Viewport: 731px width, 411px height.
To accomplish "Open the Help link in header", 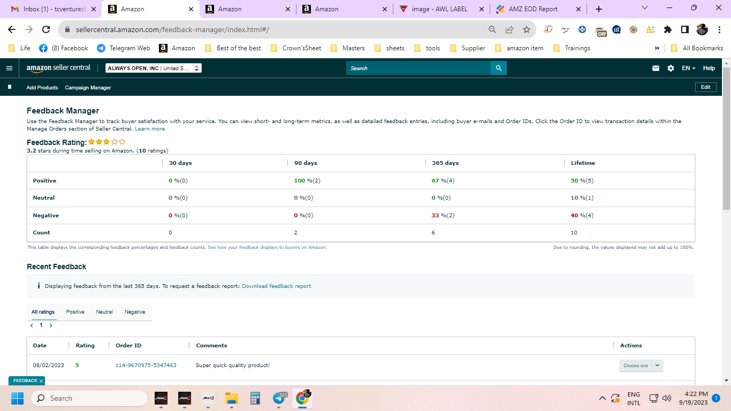I will tap(709, 68).
